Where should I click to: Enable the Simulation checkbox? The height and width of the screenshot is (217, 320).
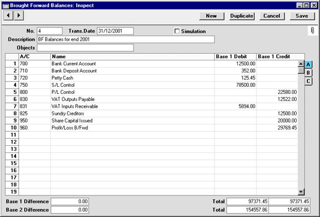[177, 31]
